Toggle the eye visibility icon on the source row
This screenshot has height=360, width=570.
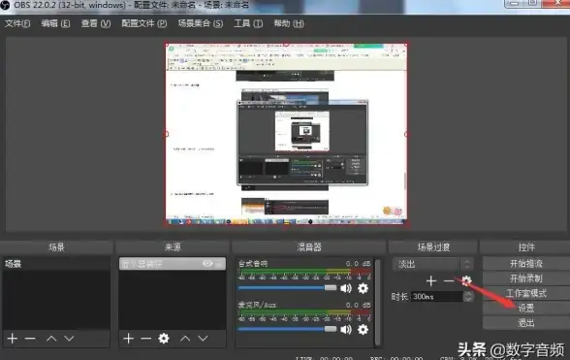[207, 264]
